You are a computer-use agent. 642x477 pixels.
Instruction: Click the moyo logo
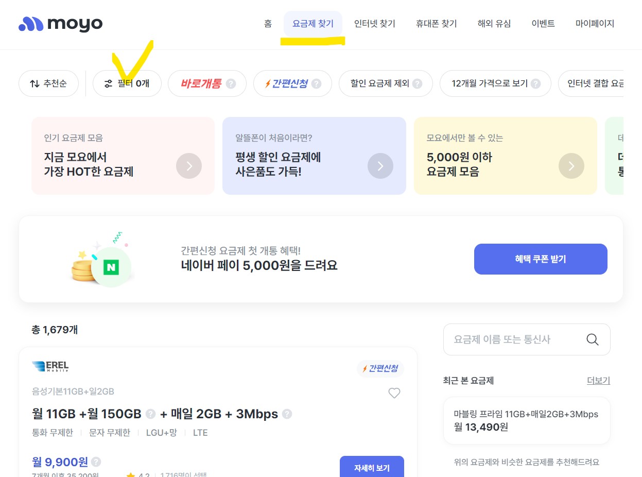(x=60, y=24)
